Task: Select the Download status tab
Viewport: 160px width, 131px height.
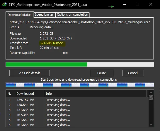Action: [x=20, y=15]
